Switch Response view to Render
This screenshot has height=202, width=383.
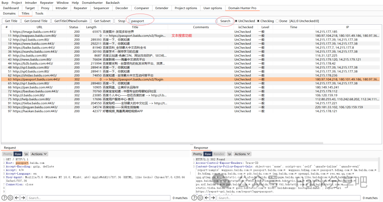[219, 154]
